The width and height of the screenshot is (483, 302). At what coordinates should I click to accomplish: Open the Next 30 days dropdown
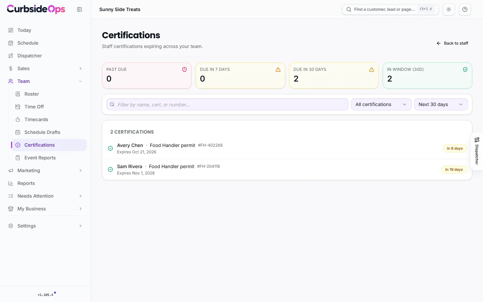click(x=441, y=104)
